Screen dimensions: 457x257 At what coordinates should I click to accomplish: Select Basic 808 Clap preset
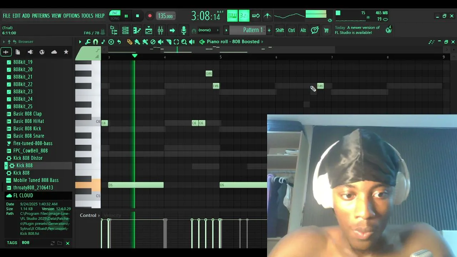(x=27, y=114)
